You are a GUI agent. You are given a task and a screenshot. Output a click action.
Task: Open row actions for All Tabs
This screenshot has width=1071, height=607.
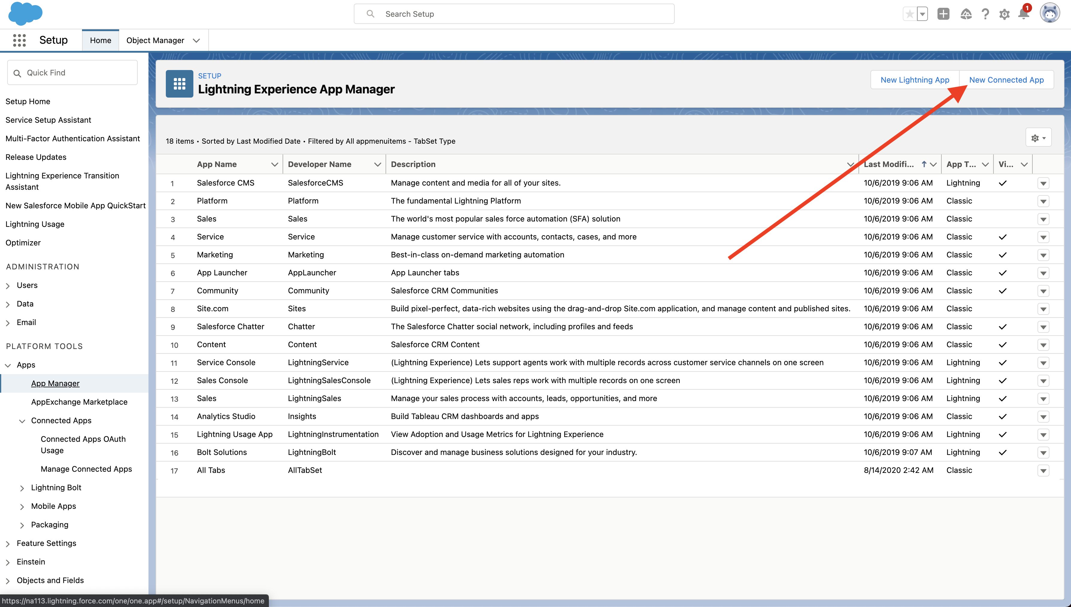[x=1043, y=470]
